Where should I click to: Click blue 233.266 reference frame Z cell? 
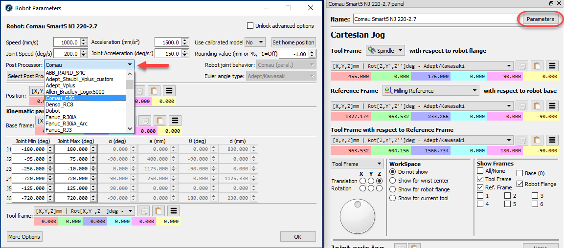click(x=430, y=117)
